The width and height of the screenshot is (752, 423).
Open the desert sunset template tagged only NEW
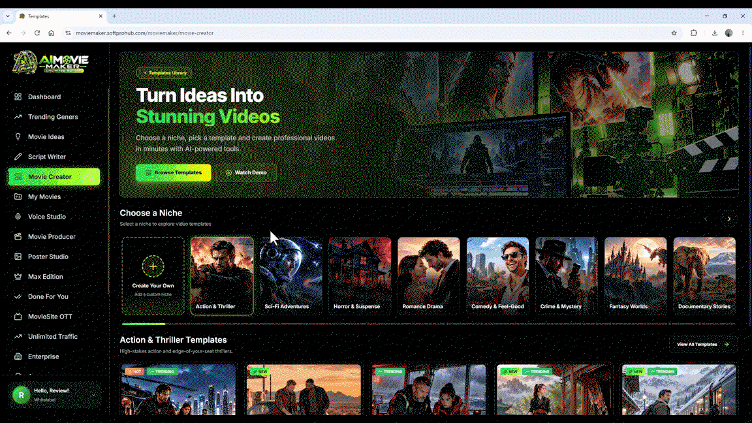click(x=304, y=389)
